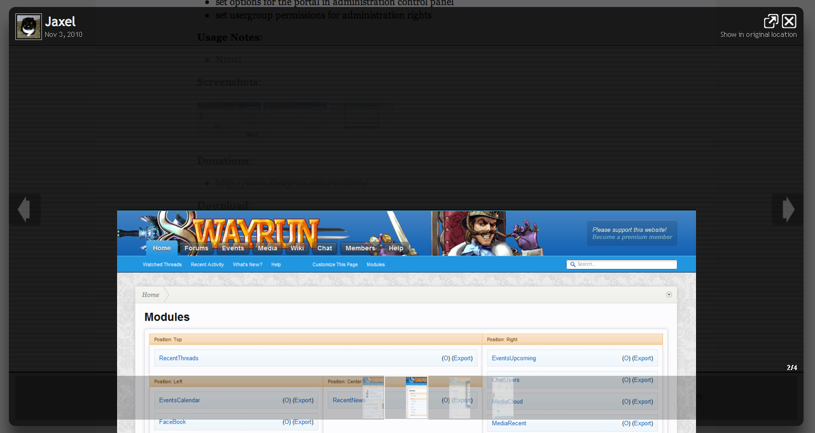This screenshot has width=815, height=433.
Task: Click Jaxel's avatar image
Action: (x=28, y=26)
